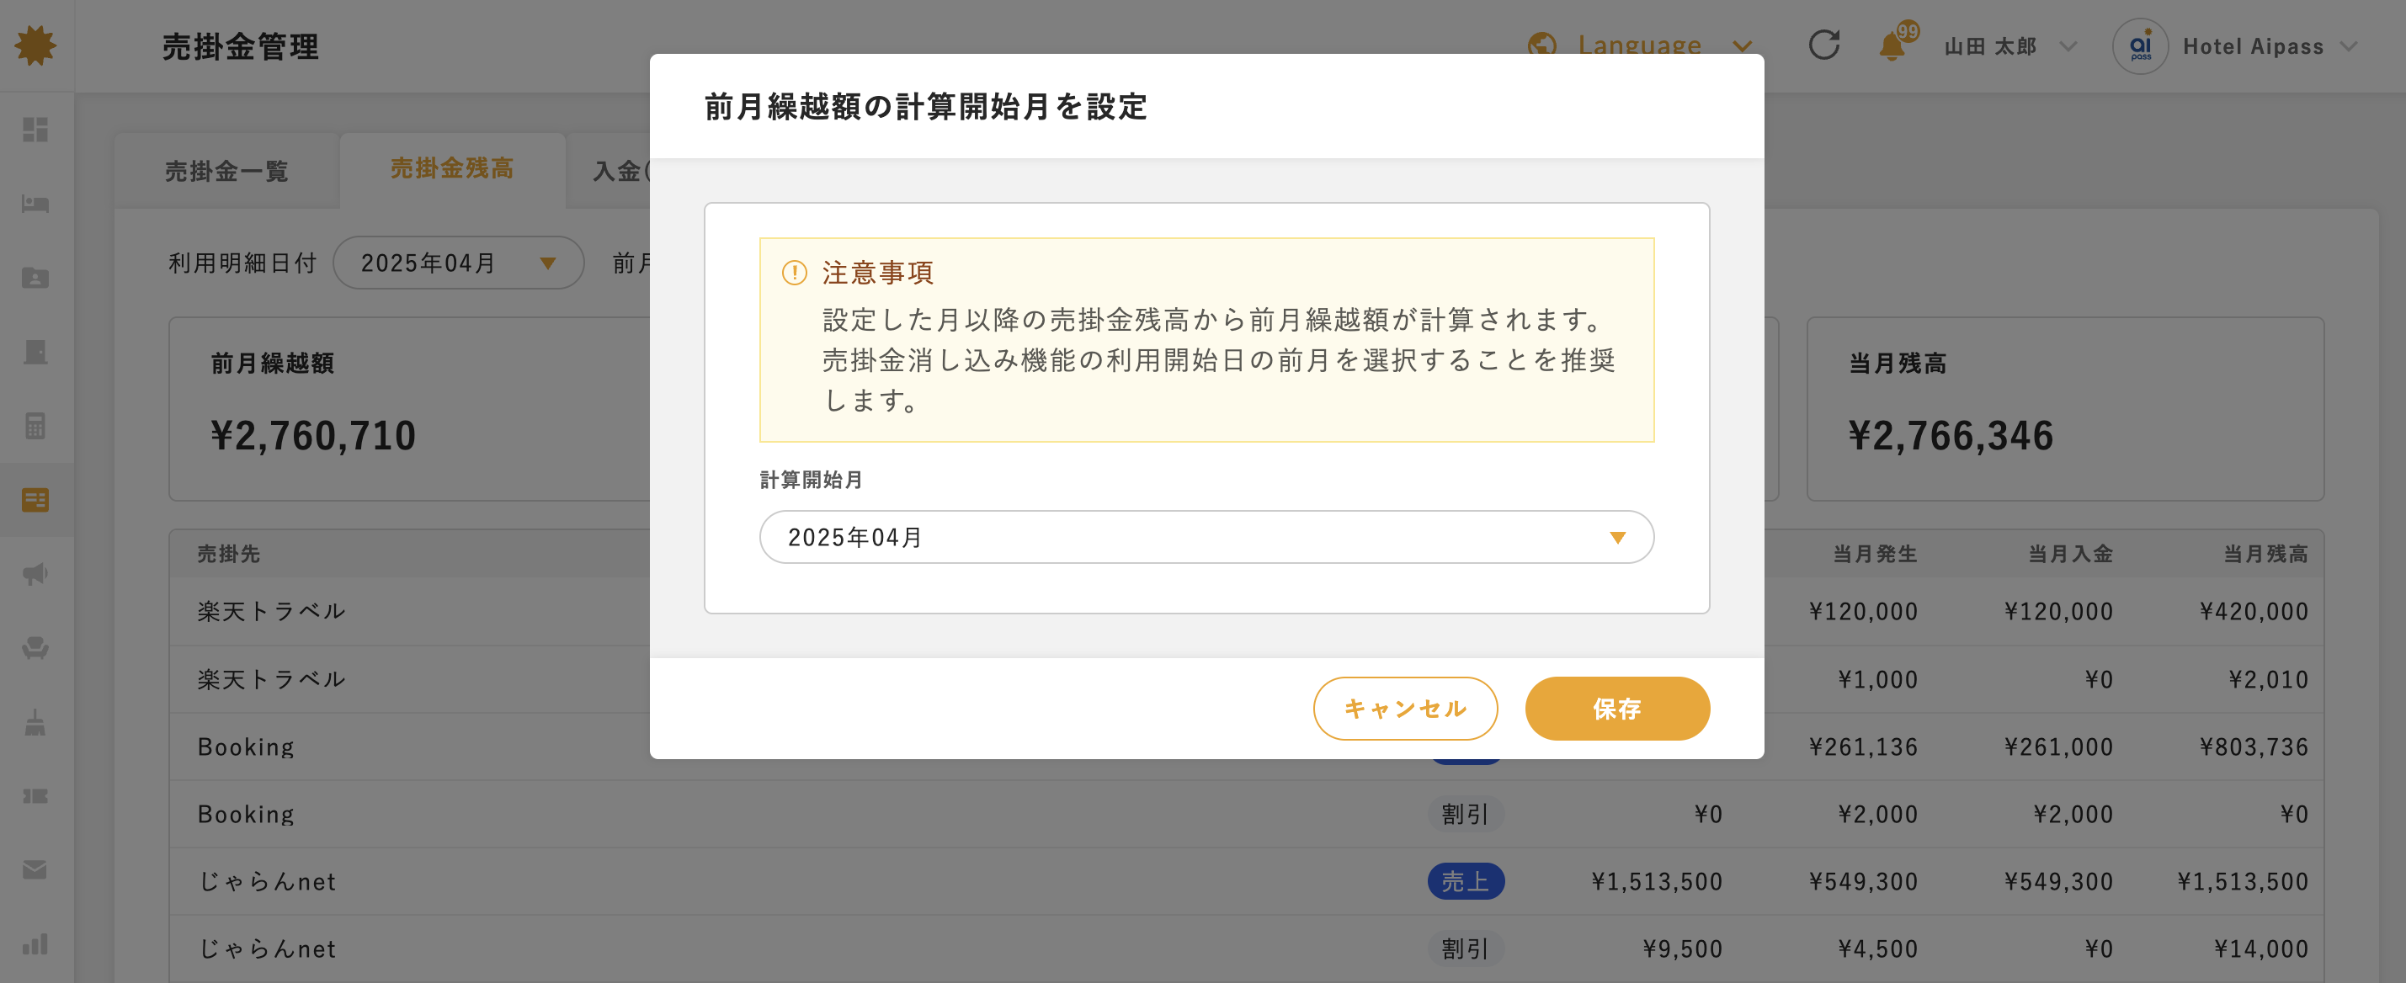The width and height of the screenshot is (2406, 983).
Task: Open the dashboard grid sidebar icon
Action: tap(35, 129)
